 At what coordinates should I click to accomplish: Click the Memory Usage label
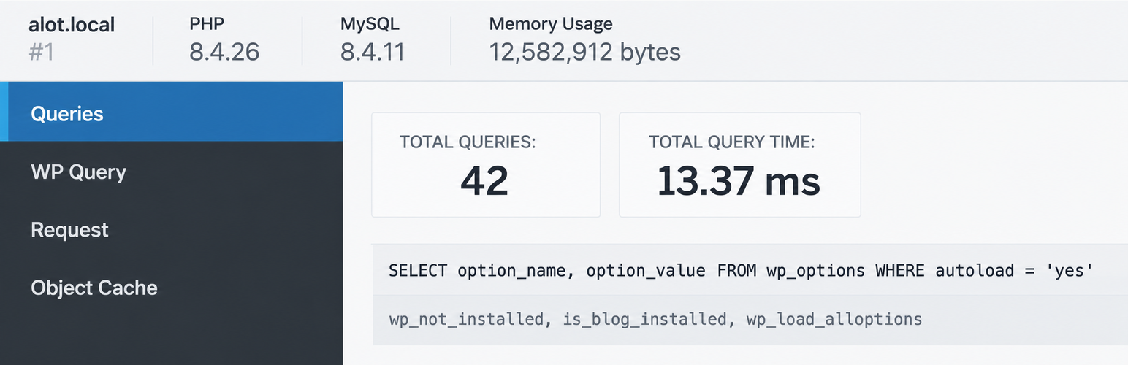coord(550,23)
